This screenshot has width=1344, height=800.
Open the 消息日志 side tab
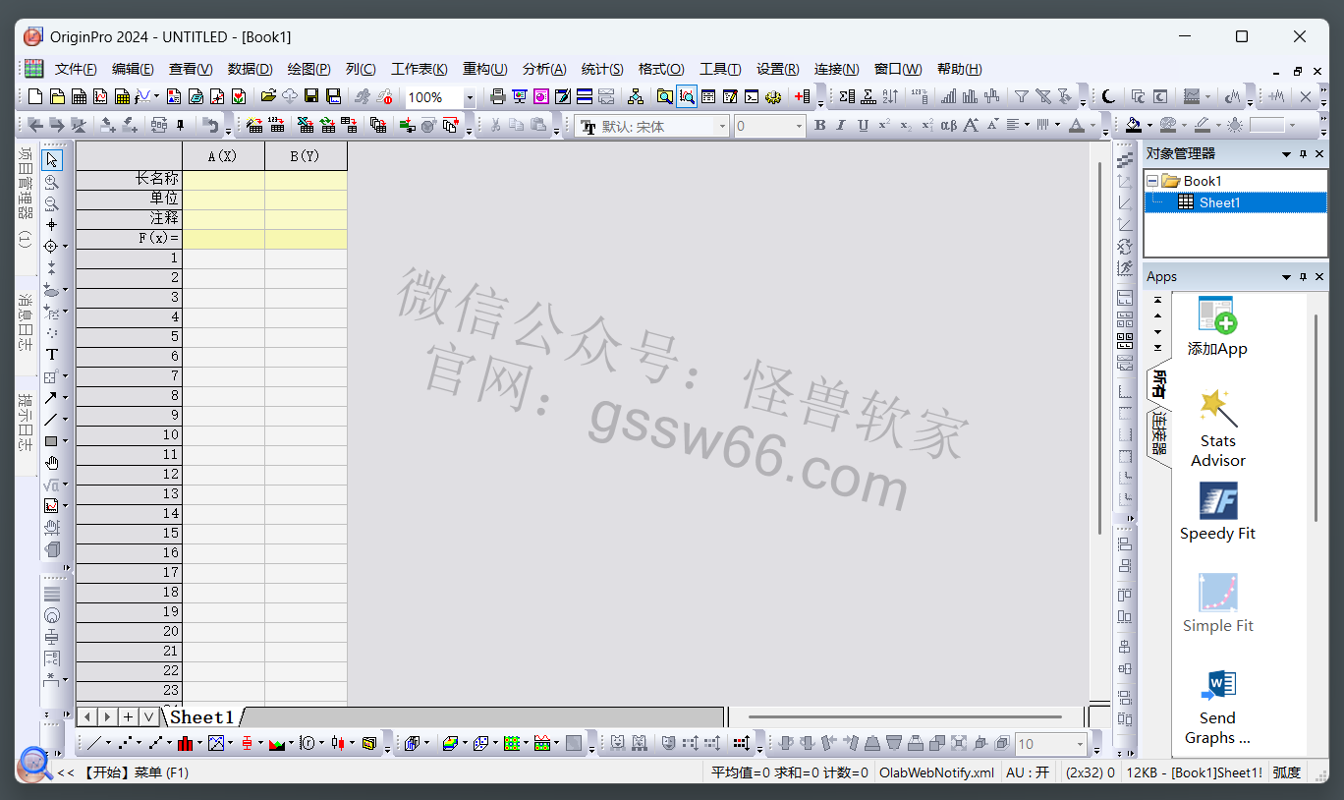(x=26, y=322)
